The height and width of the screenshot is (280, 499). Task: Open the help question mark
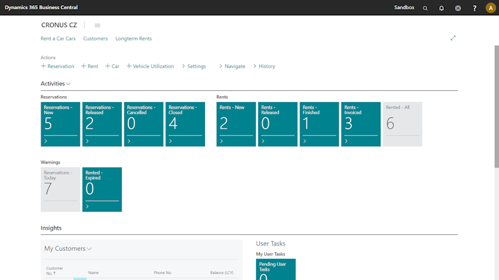tap(474, 8)
